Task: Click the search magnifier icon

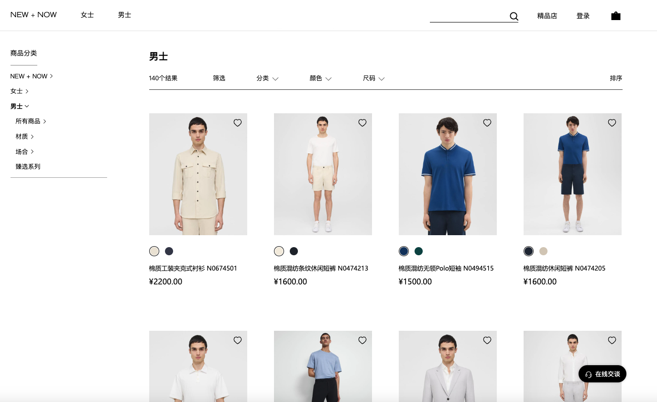Action: pos(514,16)
